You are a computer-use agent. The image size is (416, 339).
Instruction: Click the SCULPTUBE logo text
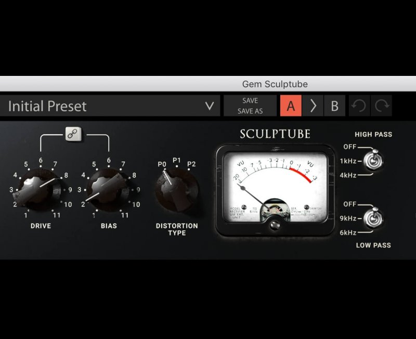(x=275, y=134)
